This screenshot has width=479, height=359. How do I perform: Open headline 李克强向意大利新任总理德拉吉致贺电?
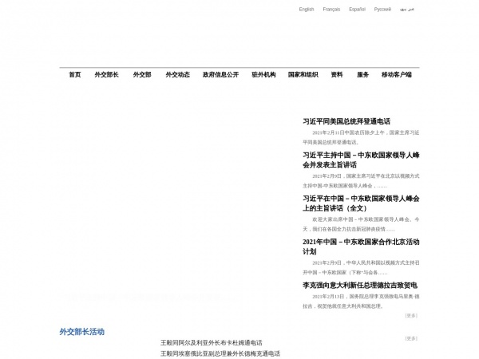click(x=360, y=286)
